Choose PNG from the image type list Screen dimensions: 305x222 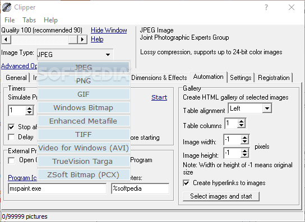click(84, 81)
